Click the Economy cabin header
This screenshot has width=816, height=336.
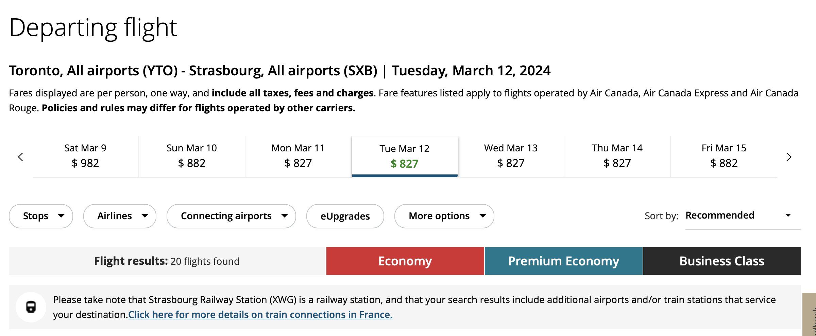pos(405,261)
